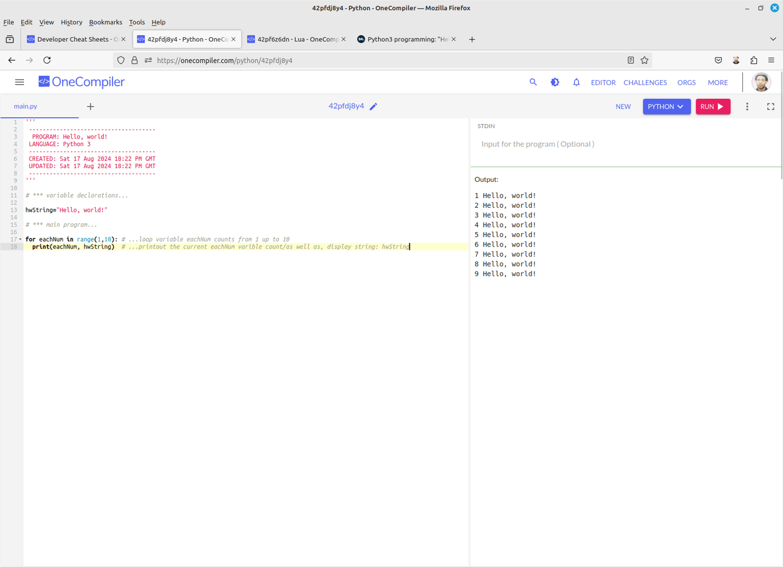Open the MORE menu

(x=718, y=83)
